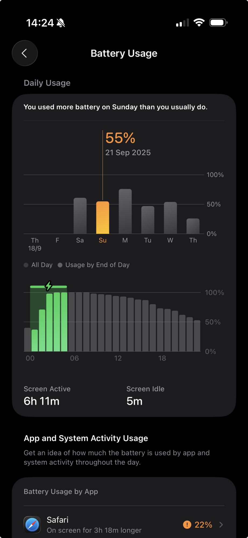Tap the 06 hour axis marker
This screenshot has width=248, height=538.
coord(74,358)
